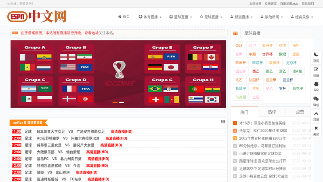Open 高清直播 for AC长野帕塞罗 match
This screenshot has height=182, width=323.
coord(116,138)
